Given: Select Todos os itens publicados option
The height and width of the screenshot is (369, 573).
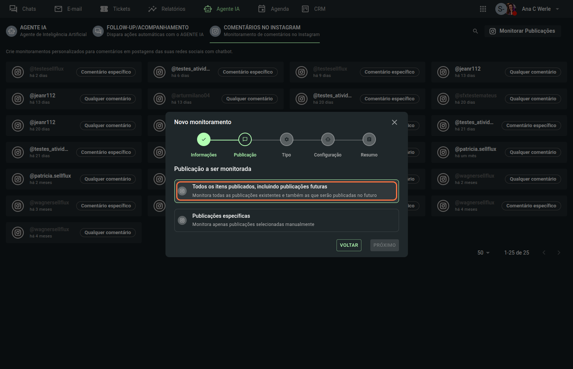Looking at the screenshot, I should (286, 191).
